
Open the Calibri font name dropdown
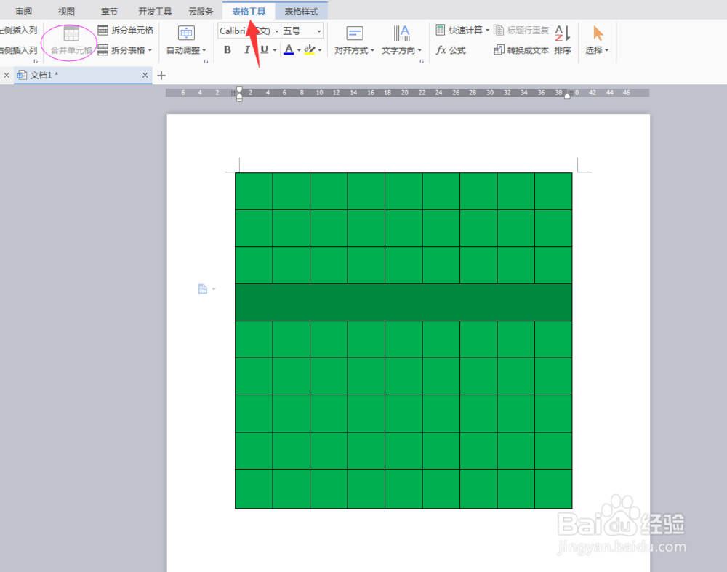pos(277,31)
